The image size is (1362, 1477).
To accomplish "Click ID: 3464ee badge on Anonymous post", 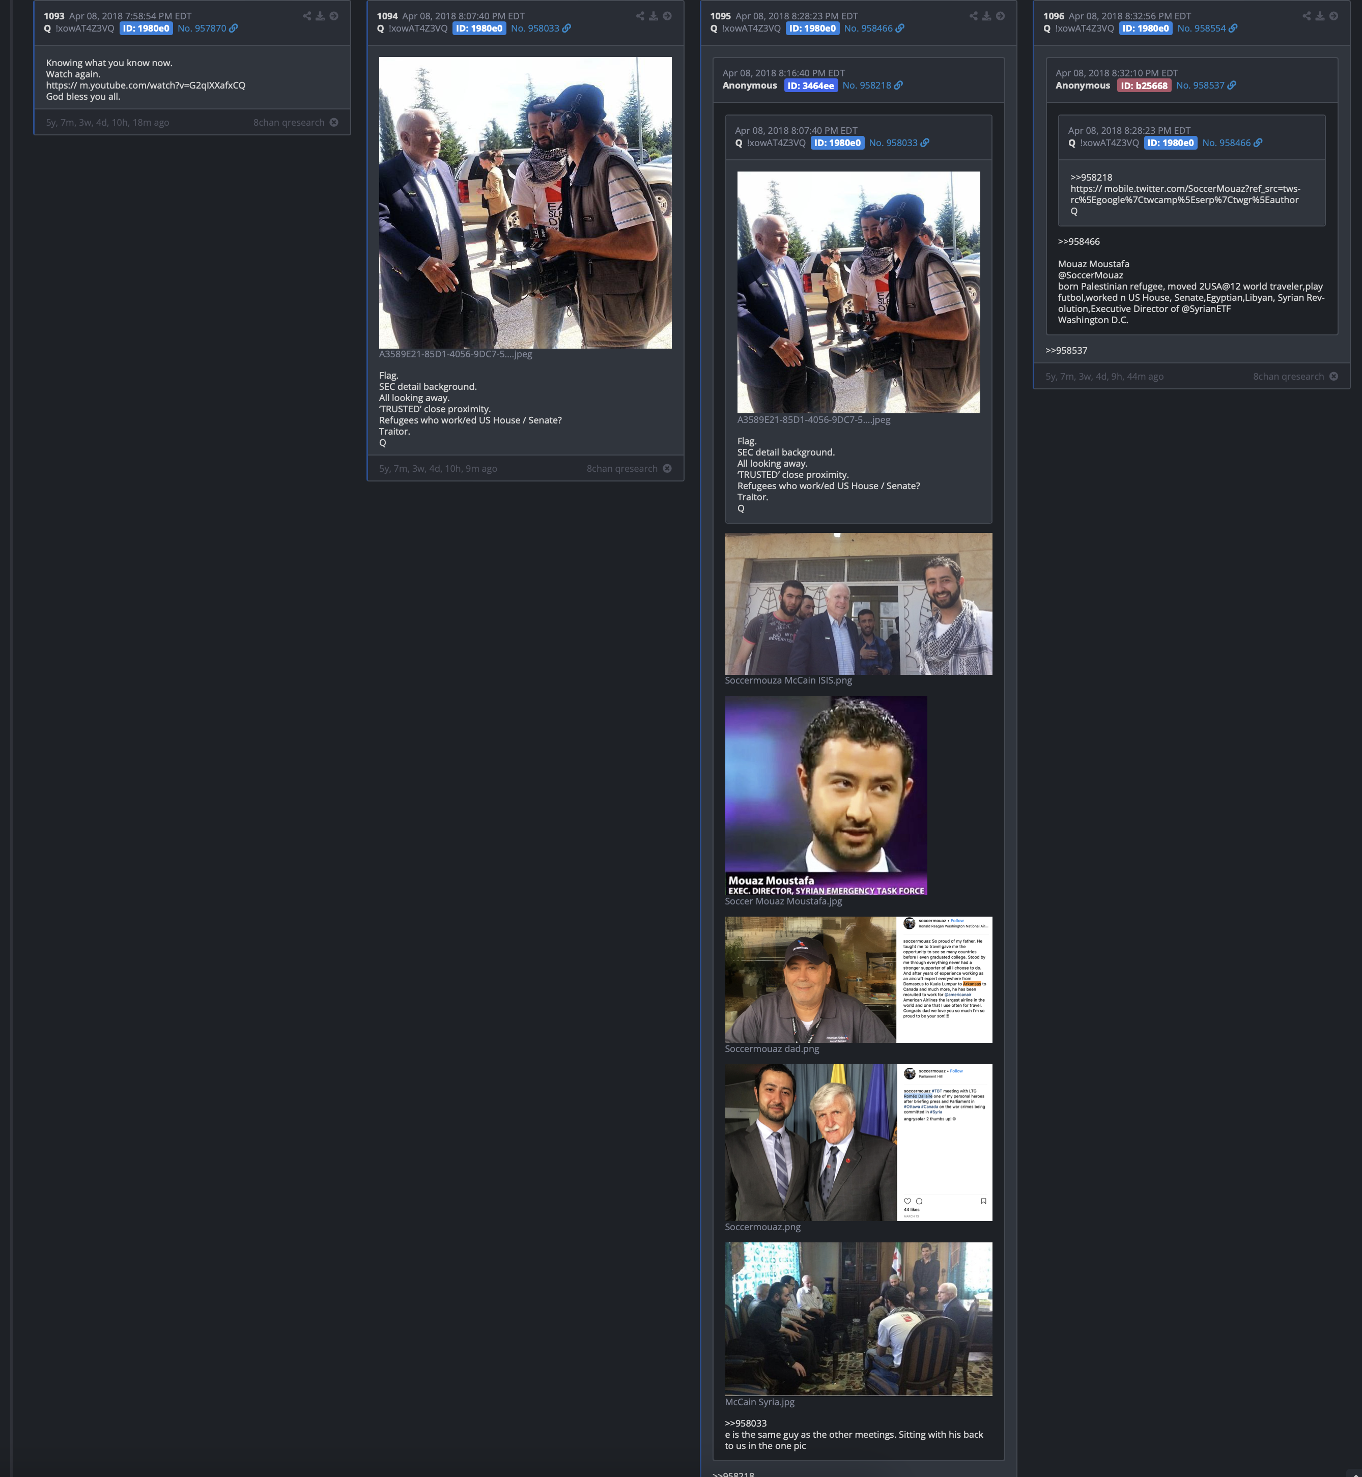I will point(811,86).
